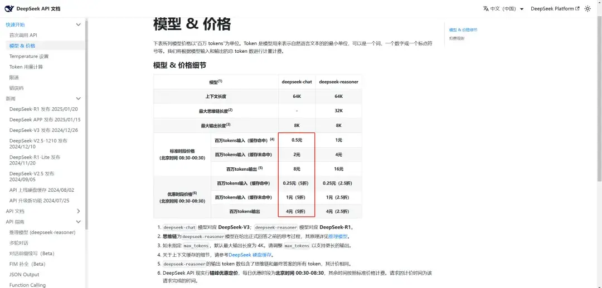Image resolution: width=602 pixels, height=288 pixels.
Task: Open DeepSeek-V2.5 发布 2024/09/05 news
Action: [x=32, y=177]
